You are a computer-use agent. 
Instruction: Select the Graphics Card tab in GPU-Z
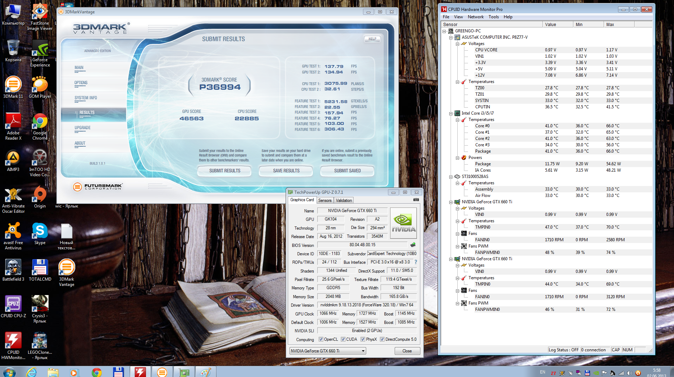(x=302, y=200)
